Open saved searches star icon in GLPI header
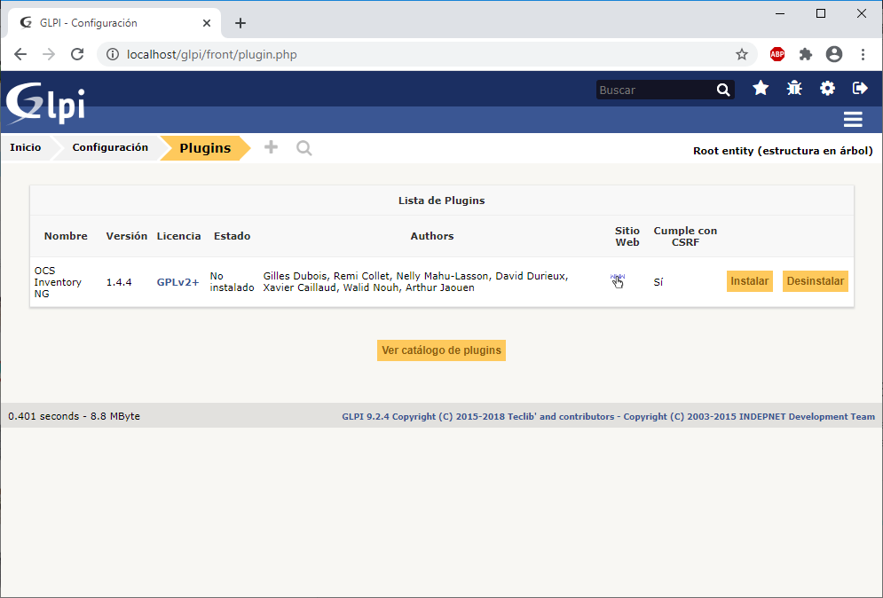Viewport: 883px width, 598px height. 761,88
